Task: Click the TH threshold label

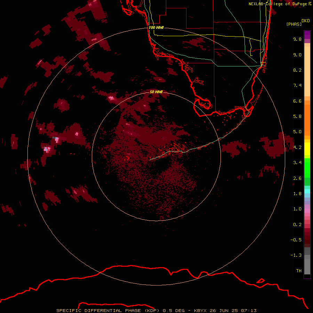Action: coord(299,271)
